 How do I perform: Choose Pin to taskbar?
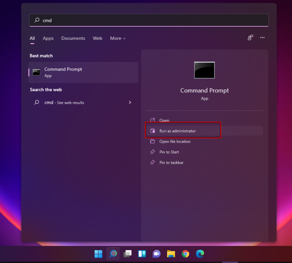click(204, 162)
